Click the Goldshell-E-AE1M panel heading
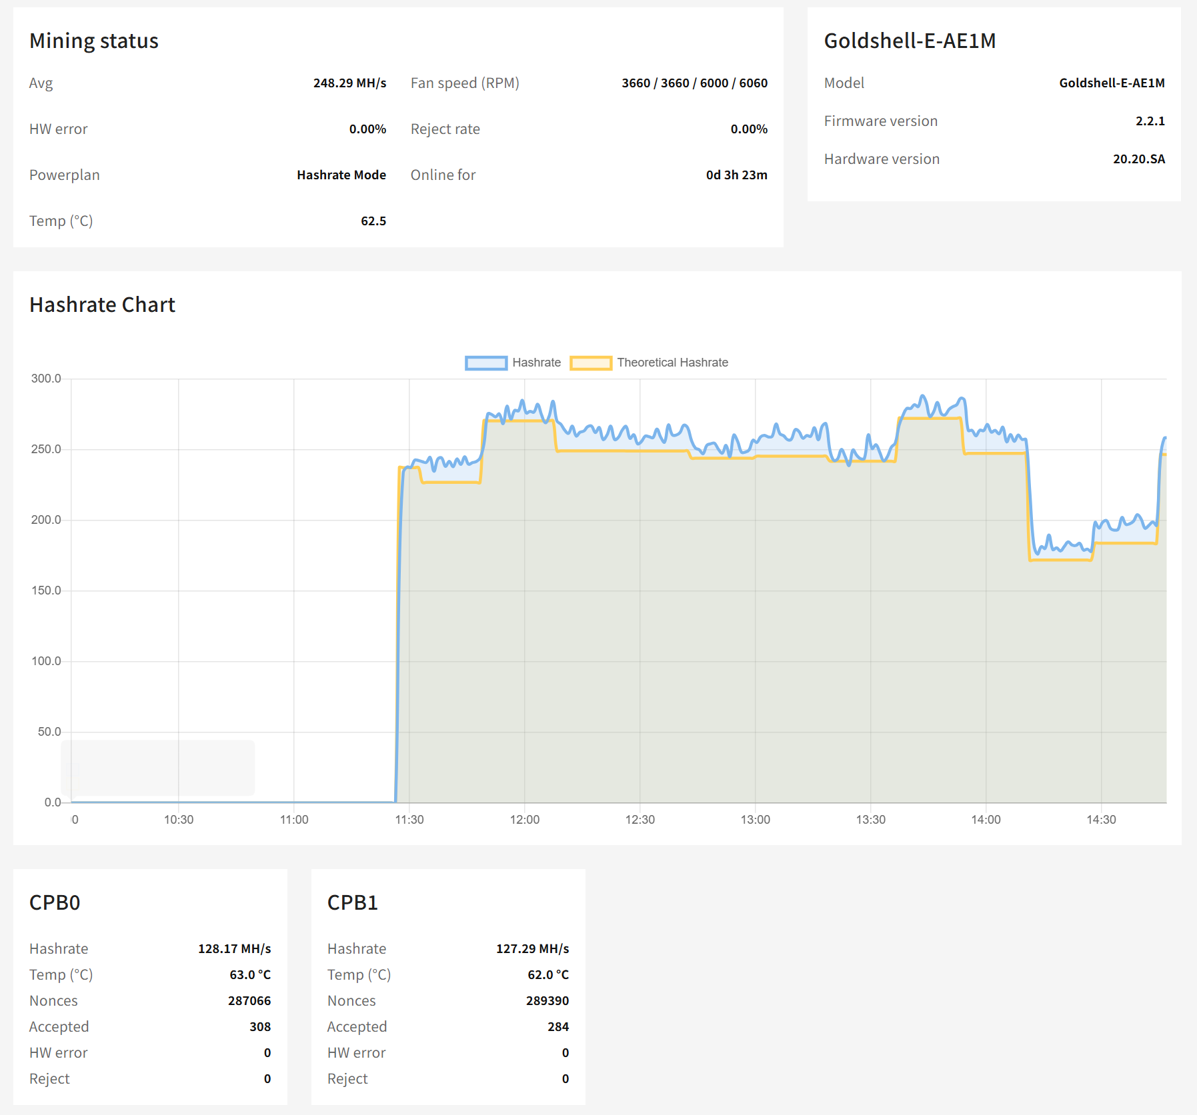The image size is (1197, 1115). pyautogui.click(x=910, y=41)
